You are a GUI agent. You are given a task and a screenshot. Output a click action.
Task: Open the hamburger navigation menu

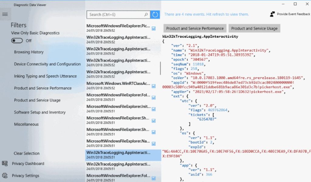click(x=5, y=14)
